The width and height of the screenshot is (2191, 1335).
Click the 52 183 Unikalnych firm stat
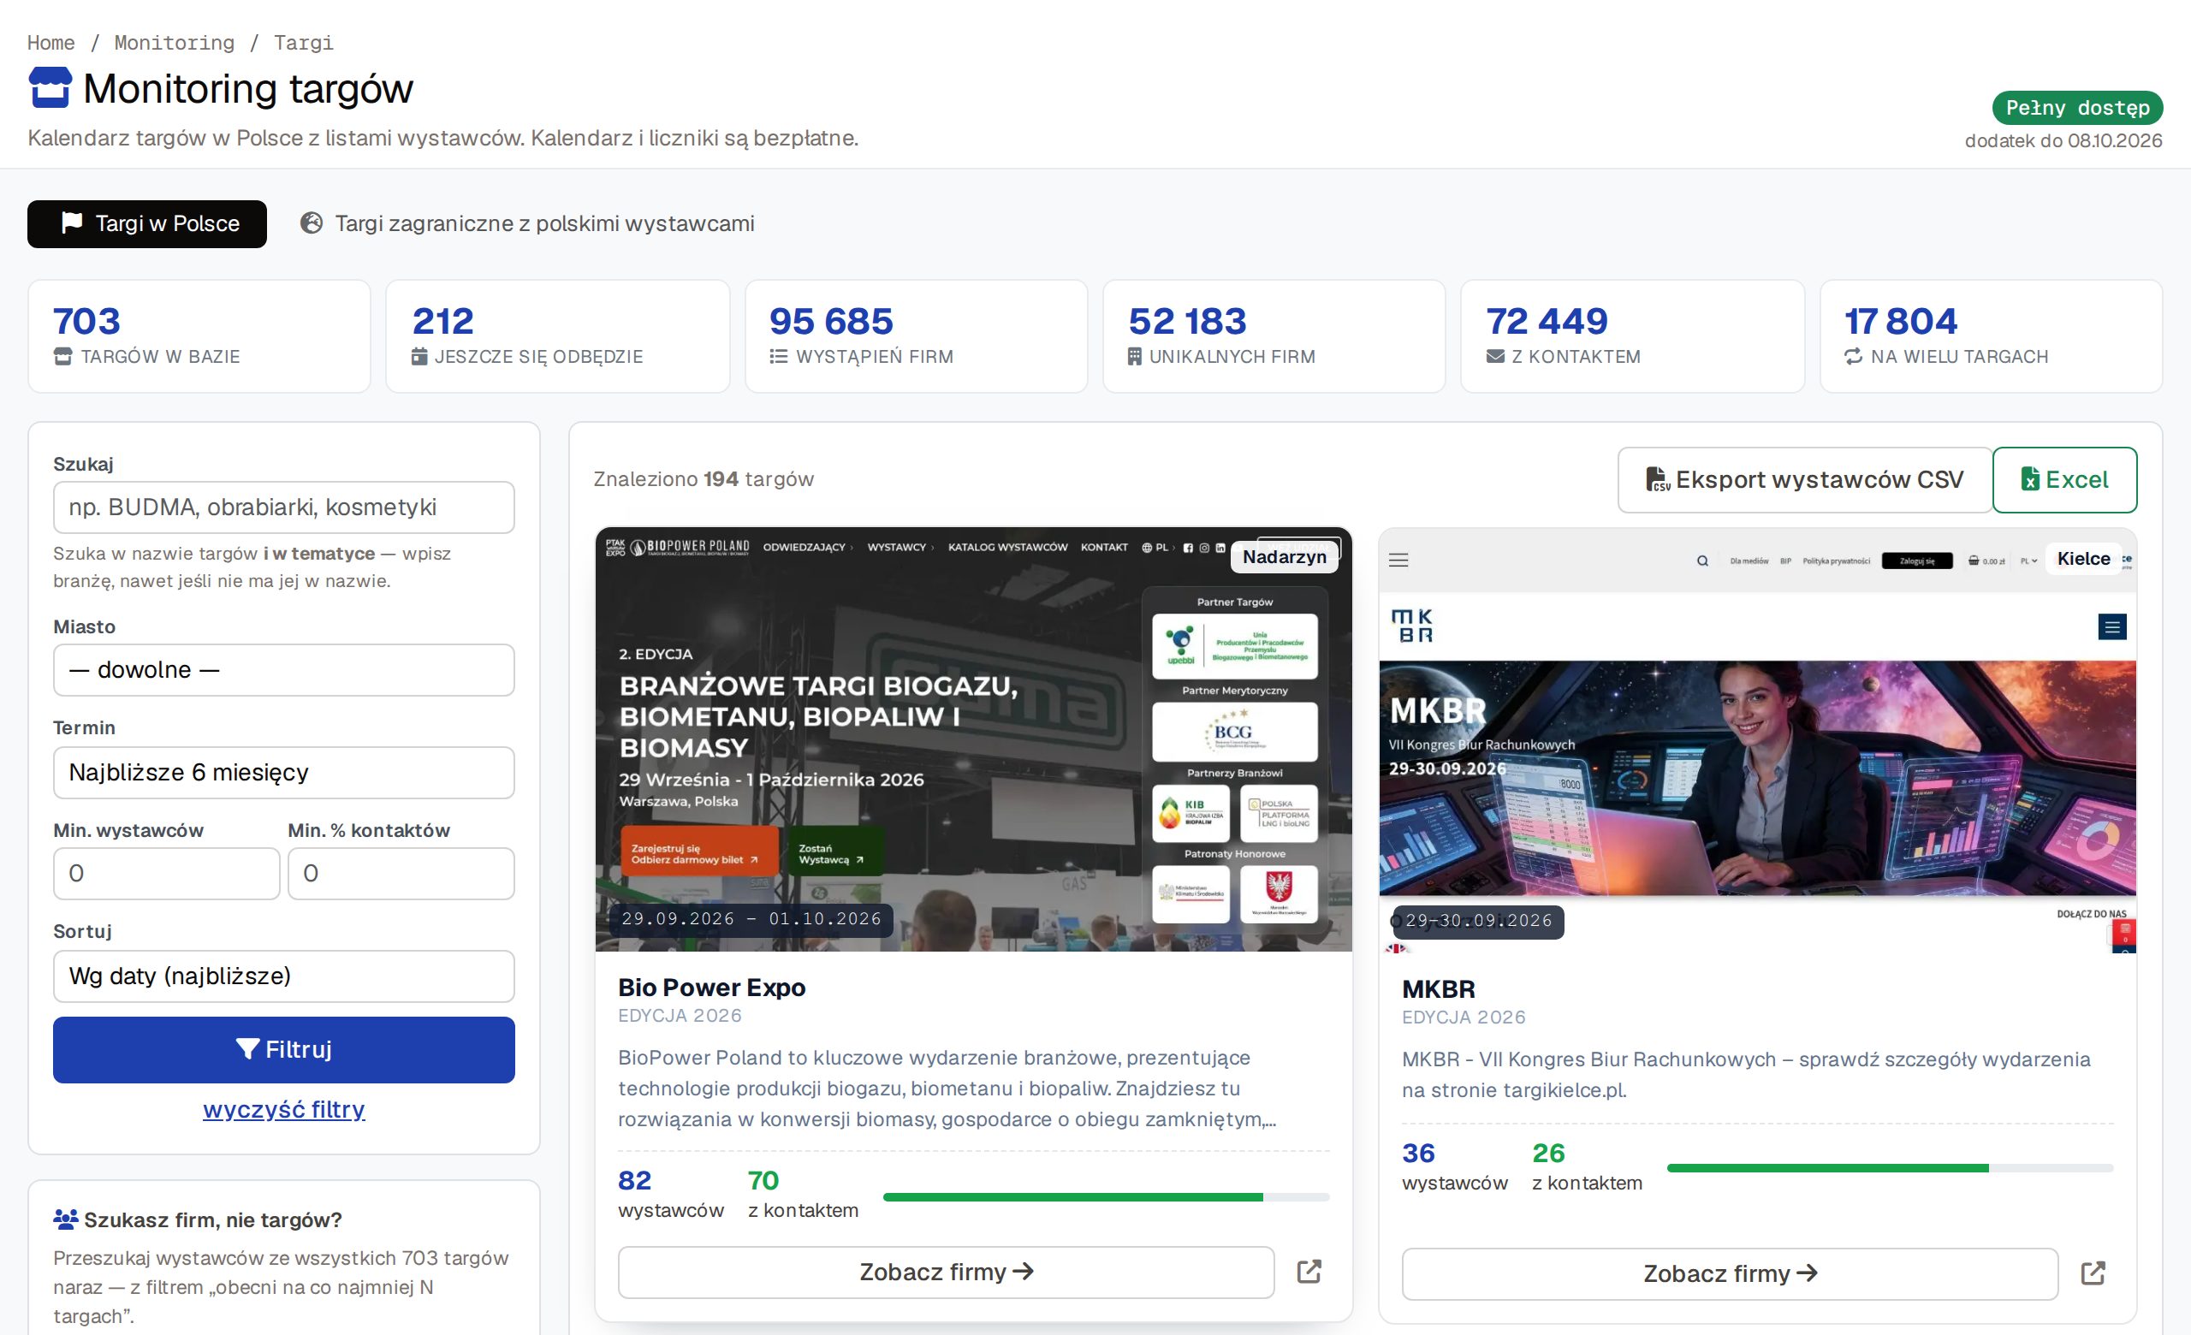(x=1274, y=336)
